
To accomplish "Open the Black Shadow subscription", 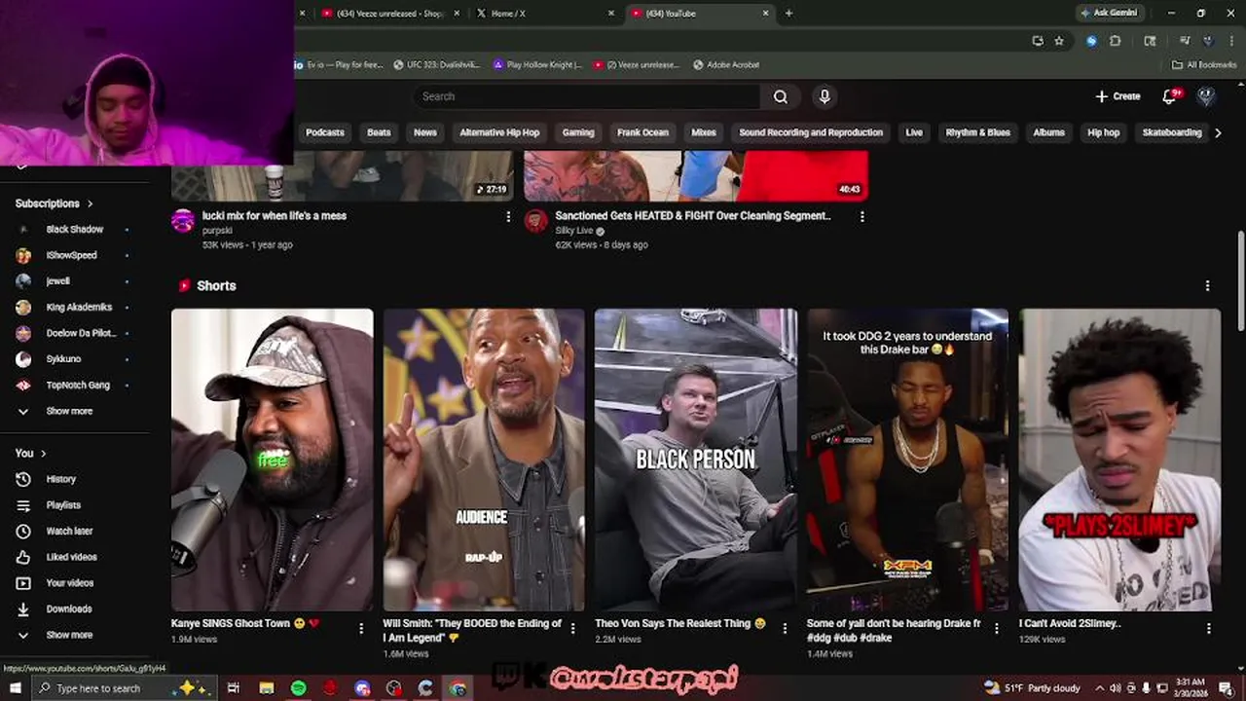I will point(75,230).
